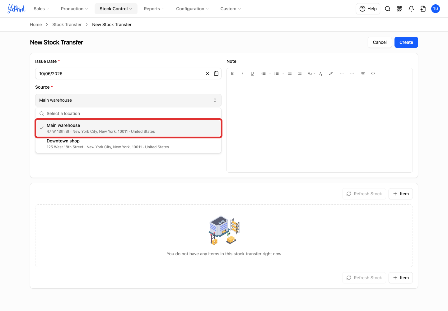Collapse the Source Main warehouse dropdown
The image size is (448, 311).
click(128, 100)
